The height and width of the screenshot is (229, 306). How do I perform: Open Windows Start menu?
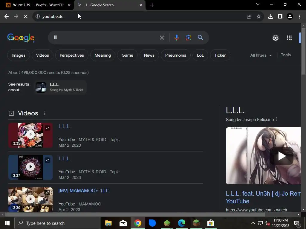pos(7,223)
